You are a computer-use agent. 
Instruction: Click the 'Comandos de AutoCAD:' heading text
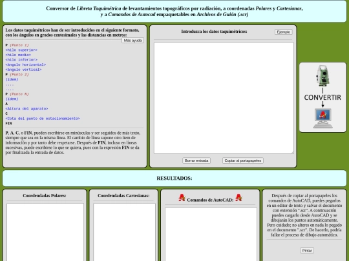210,200
